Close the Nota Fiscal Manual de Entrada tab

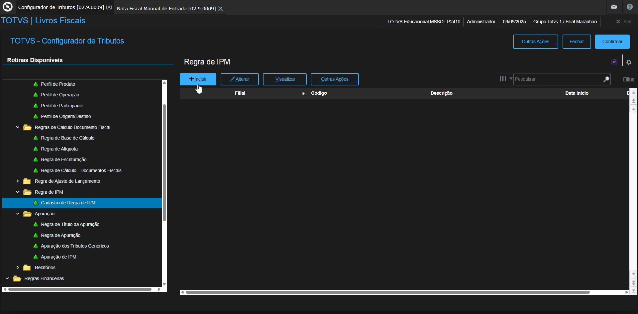pos(221,8)
